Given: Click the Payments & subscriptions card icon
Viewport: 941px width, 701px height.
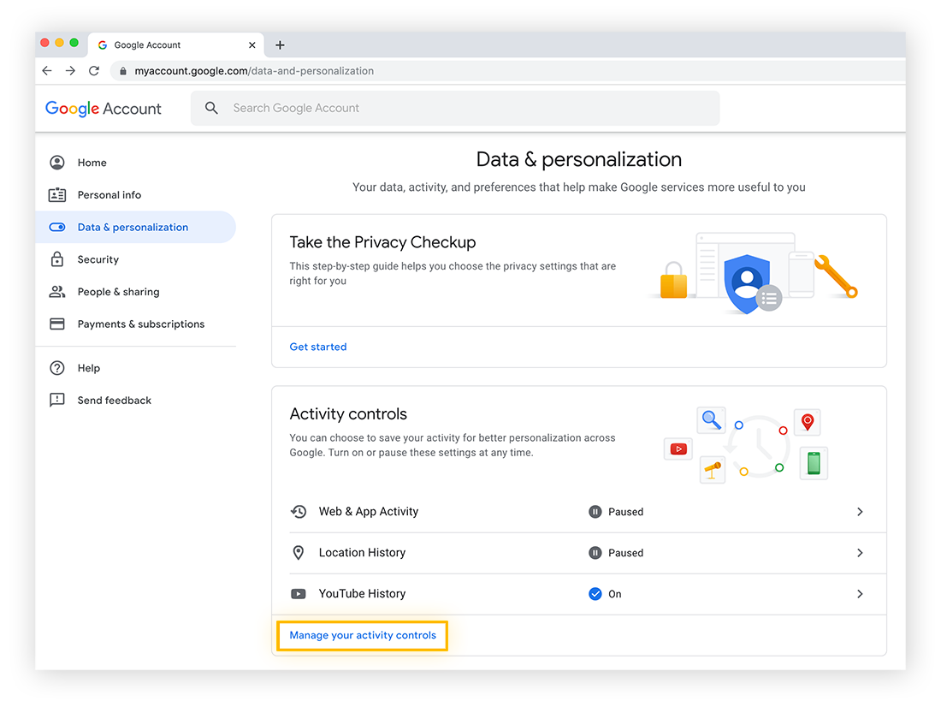Looking at the screenshot, I should [x=56, y=324].
